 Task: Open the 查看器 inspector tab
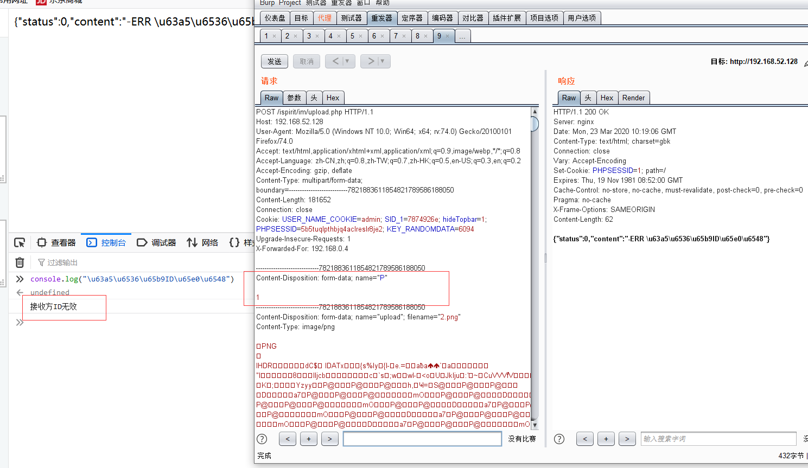click(56, 242)
